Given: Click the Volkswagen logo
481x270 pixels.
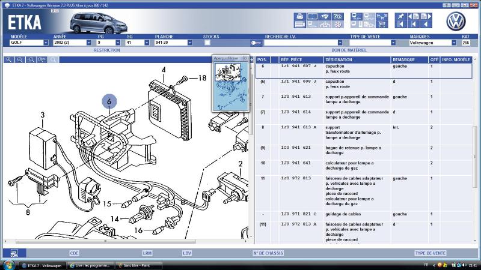Looking at the screenshot, I should (x=456, y=21).
